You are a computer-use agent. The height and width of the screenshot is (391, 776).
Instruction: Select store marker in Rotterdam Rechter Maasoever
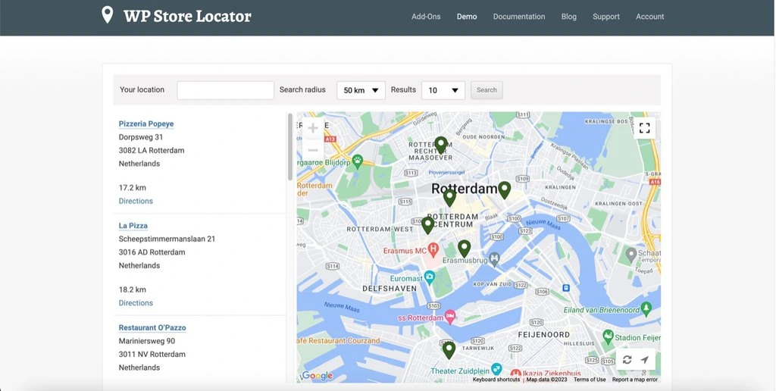tap(440, 145)
